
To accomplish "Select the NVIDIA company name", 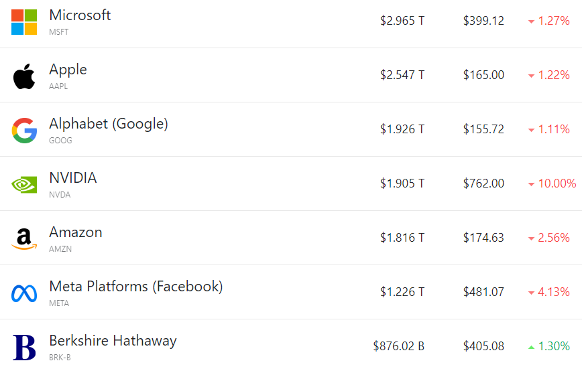I will (73, 177).
